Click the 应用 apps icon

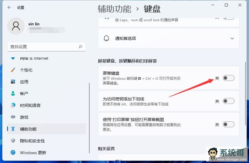pyautogui.click(x=13, y=82)
